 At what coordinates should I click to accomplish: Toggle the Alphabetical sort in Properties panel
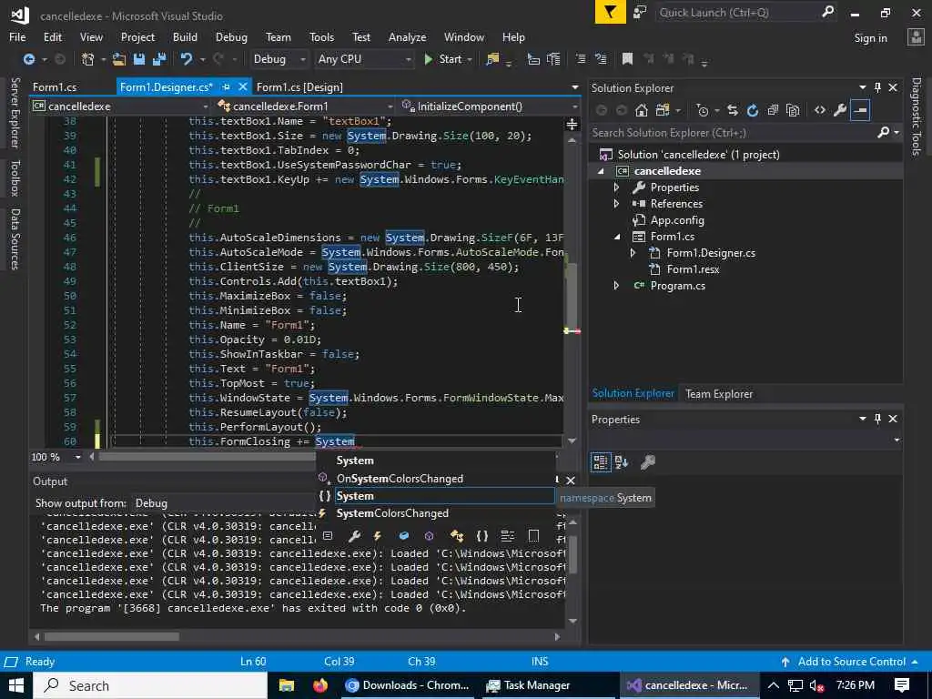coord(621,461)
